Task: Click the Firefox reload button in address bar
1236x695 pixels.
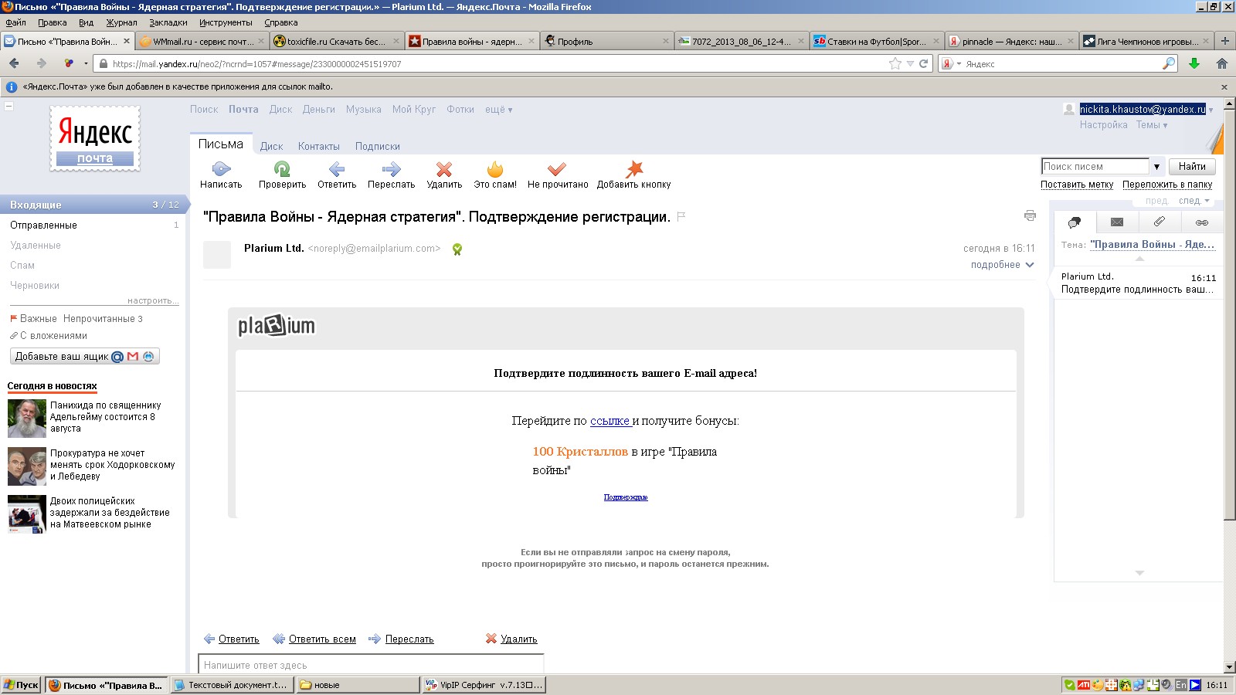Action: coord(923,63)
